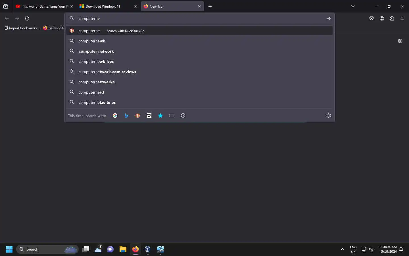409x256 pixels.
Task: Open chat app on taskbar
Action: (x=110, y=249)
